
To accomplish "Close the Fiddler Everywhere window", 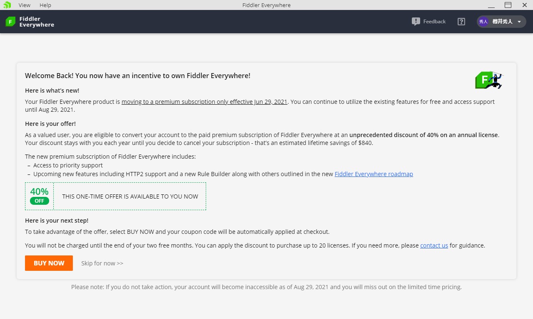I will (524, 5).
